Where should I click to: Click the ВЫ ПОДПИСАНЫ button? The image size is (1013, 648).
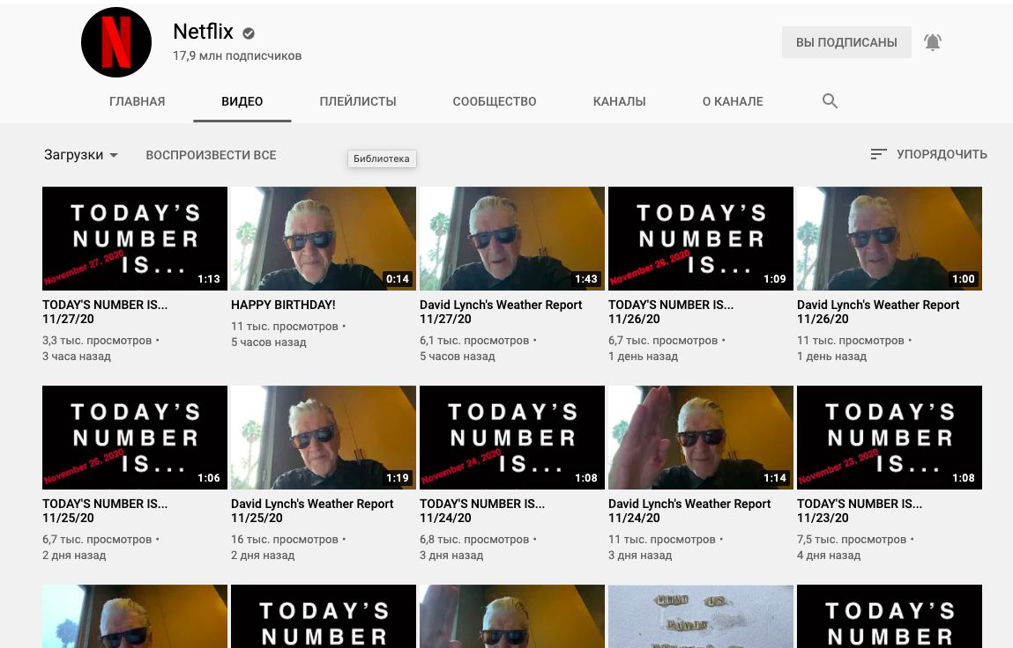coord(846,42)
